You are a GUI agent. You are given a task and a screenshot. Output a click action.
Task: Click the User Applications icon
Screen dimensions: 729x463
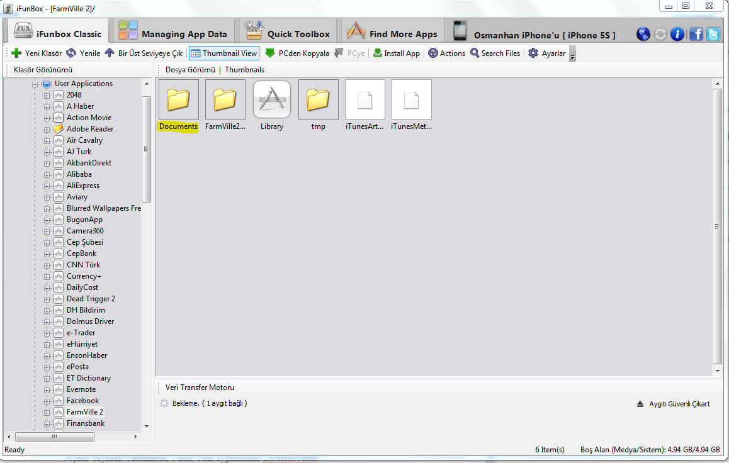point(47,84)
